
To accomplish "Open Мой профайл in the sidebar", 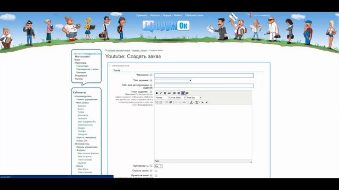I will point(83,56).
